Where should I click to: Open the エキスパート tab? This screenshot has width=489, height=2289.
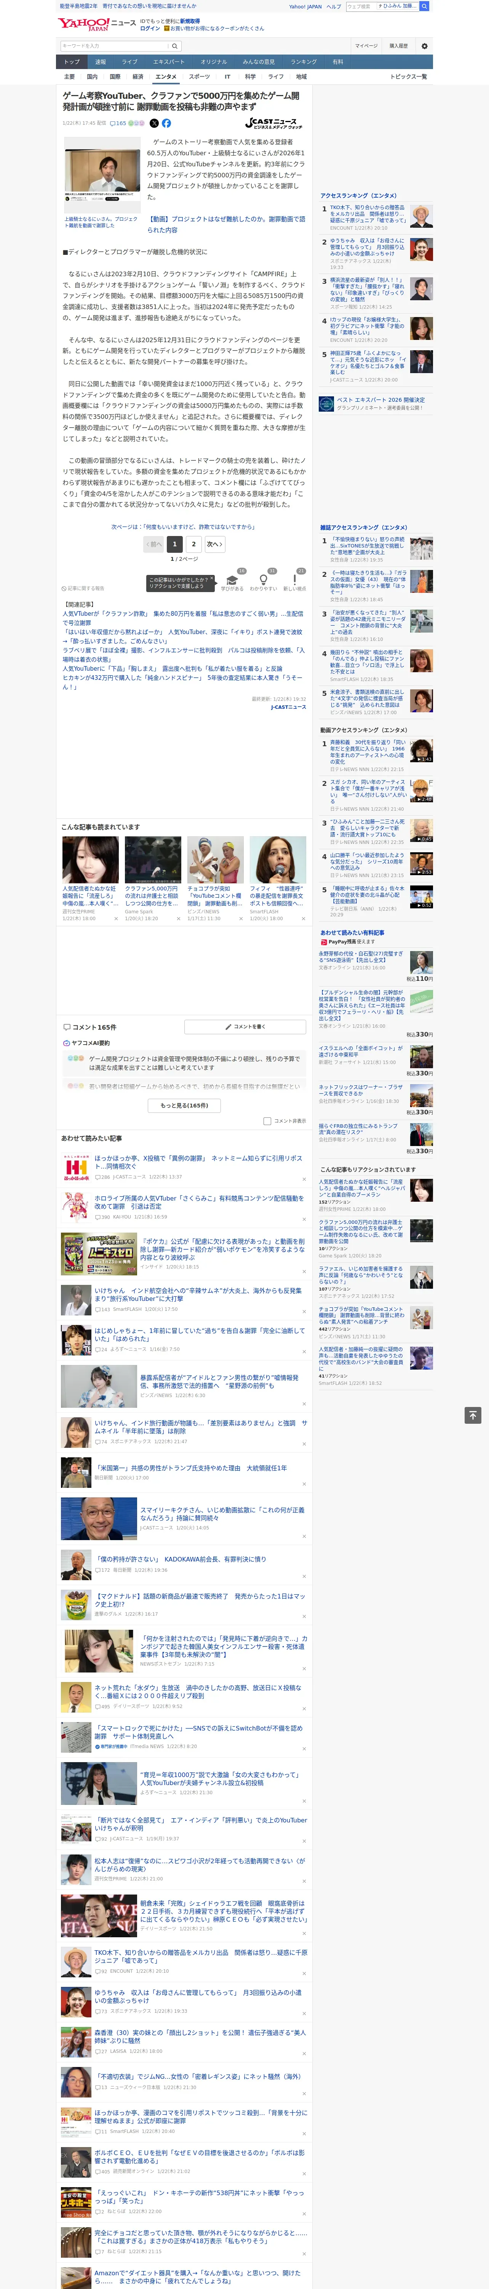[169, 62]
